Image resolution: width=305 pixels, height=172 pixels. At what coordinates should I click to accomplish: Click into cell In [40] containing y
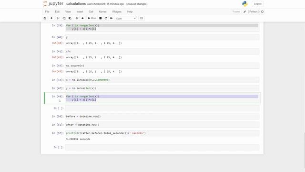click(x=162, y=37)
